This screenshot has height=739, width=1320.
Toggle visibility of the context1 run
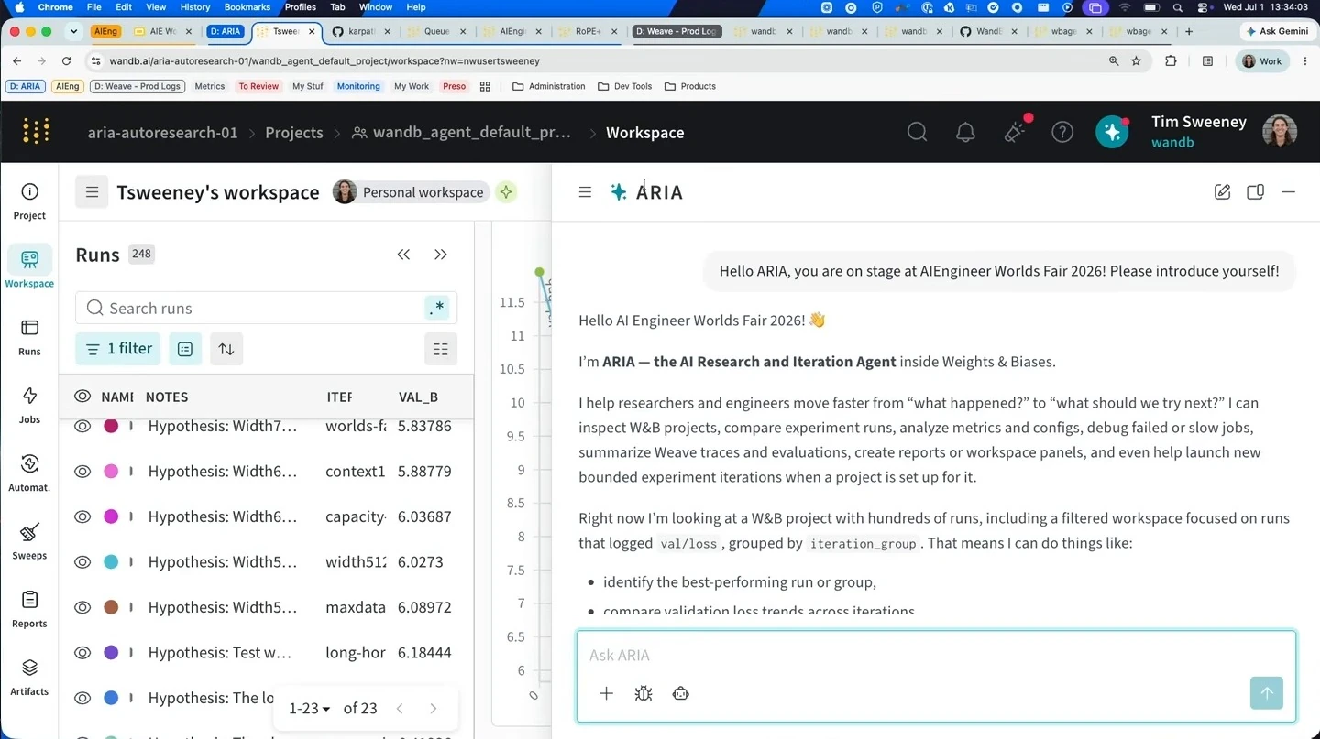point(82,472)
